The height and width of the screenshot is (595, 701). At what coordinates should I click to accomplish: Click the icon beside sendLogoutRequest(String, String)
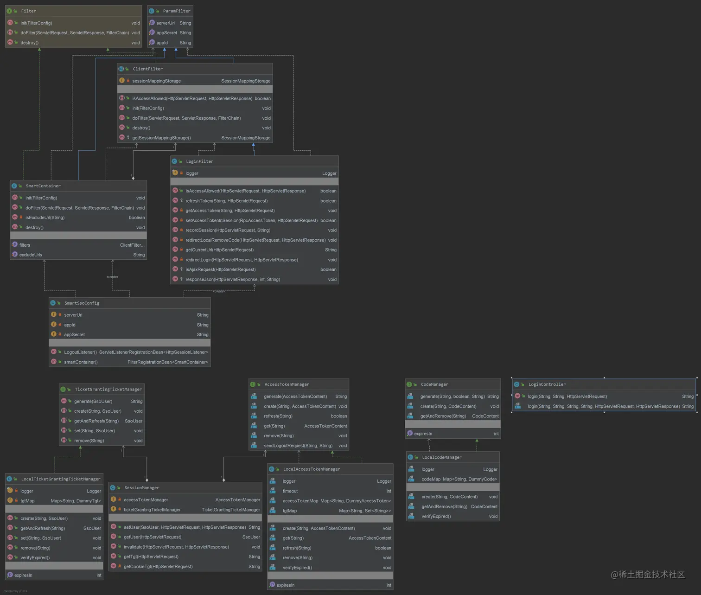click(254, 445)
